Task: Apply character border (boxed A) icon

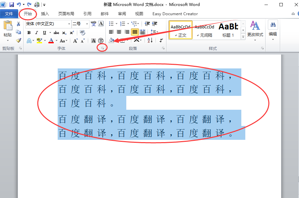Action: [x=101, y=23]
